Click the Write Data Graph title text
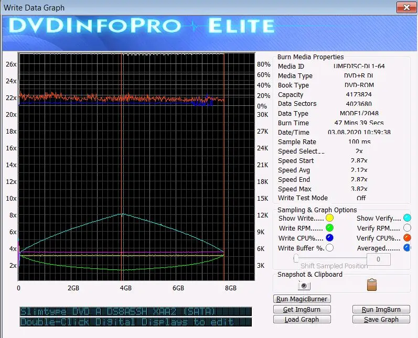This screenshot has width=418, height=338. click(x=34, y=7)
